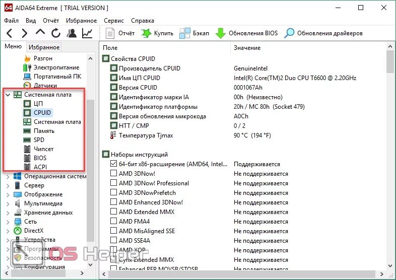Select Датчики tree item
Image resolution: width=396 pixels, height=280 pixels.
click(x=45, y=85)
